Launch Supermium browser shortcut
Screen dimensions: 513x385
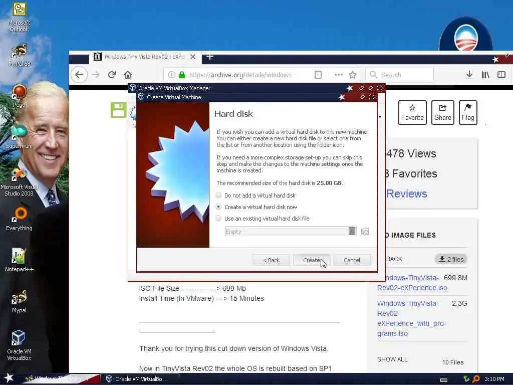pos(19,137)
